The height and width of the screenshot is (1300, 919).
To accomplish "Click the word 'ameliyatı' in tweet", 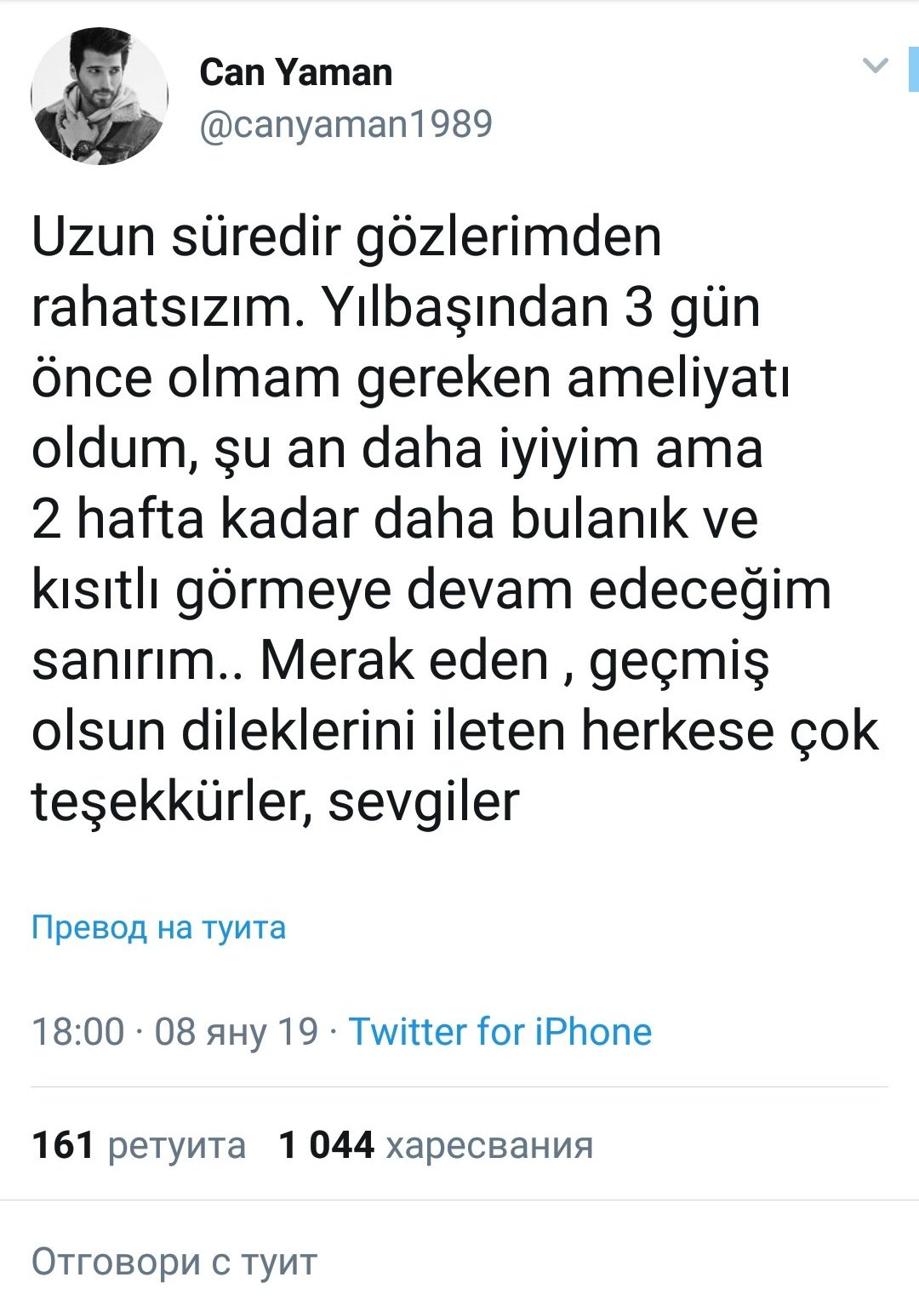I will 678,378.
